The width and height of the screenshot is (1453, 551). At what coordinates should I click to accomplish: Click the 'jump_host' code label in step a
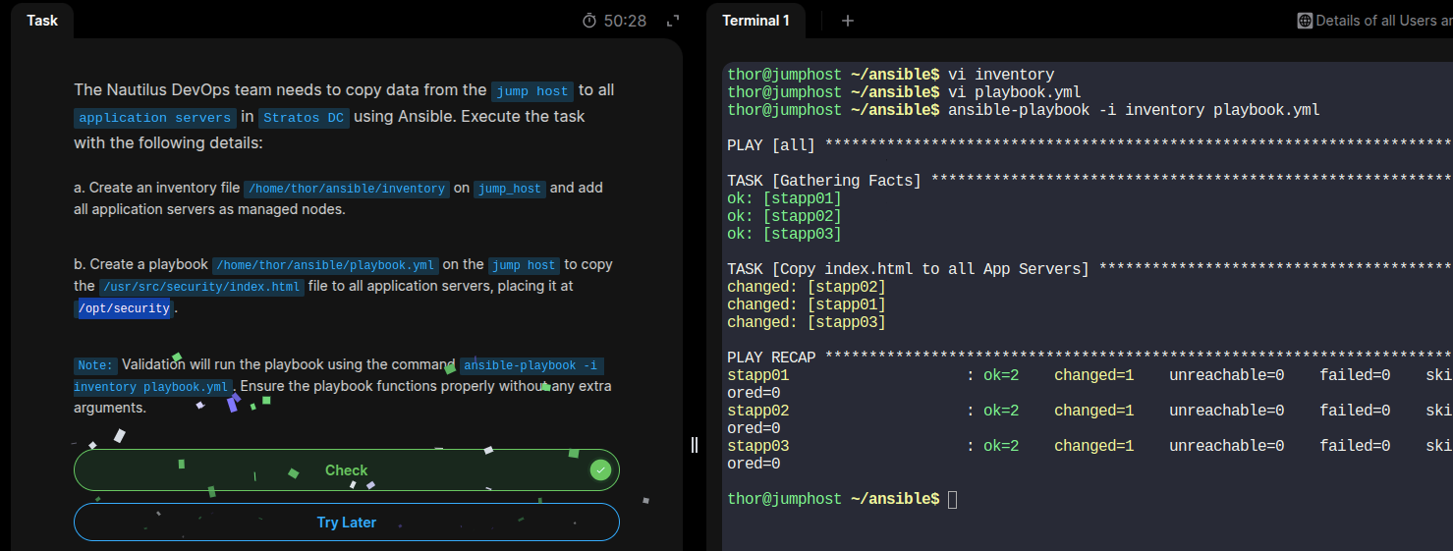click(509, 189)
